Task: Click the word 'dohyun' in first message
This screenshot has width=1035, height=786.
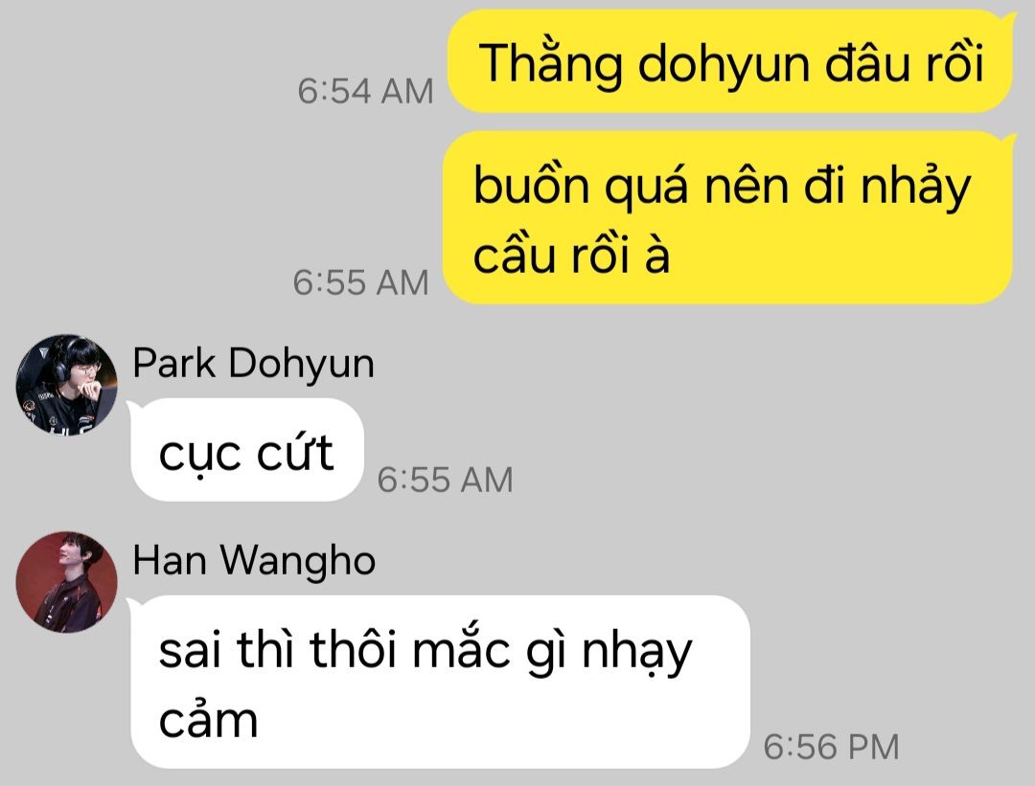Action: tap(724, 64)
